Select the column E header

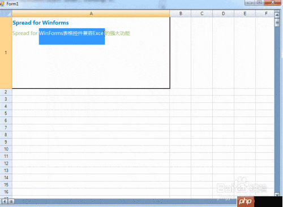pos(245,14)
